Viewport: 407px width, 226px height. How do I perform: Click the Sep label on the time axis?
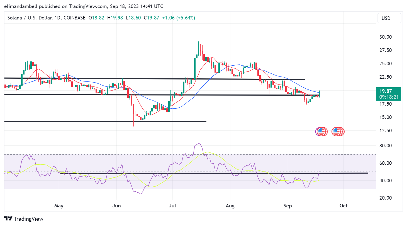[287, 206]
